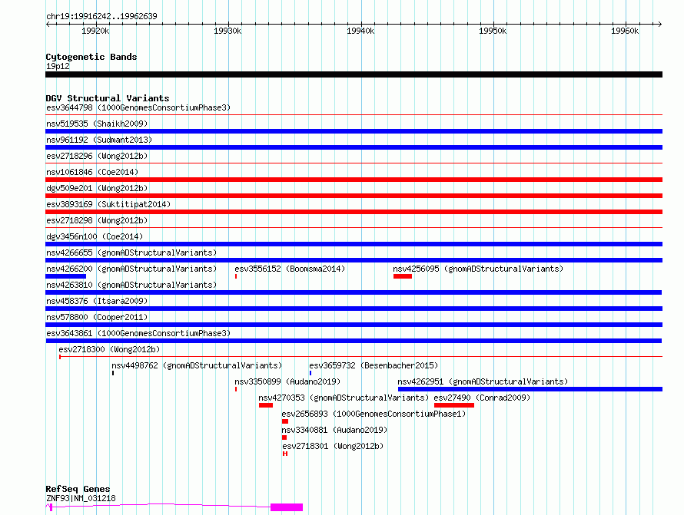Click the esv2718300 (Wong2012b) label
This screenshot has width=684, height=515.
pyautogui.click(x=109, y=349)
